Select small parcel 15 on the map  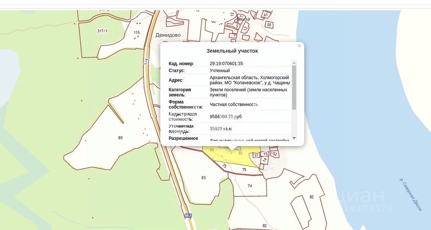click(x=265, y=154)
